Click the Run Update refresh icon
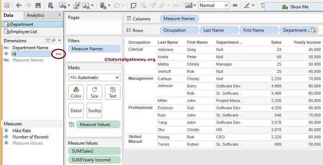Image resolution: width=323 pixels, height=165 pixels. [117, 5]
